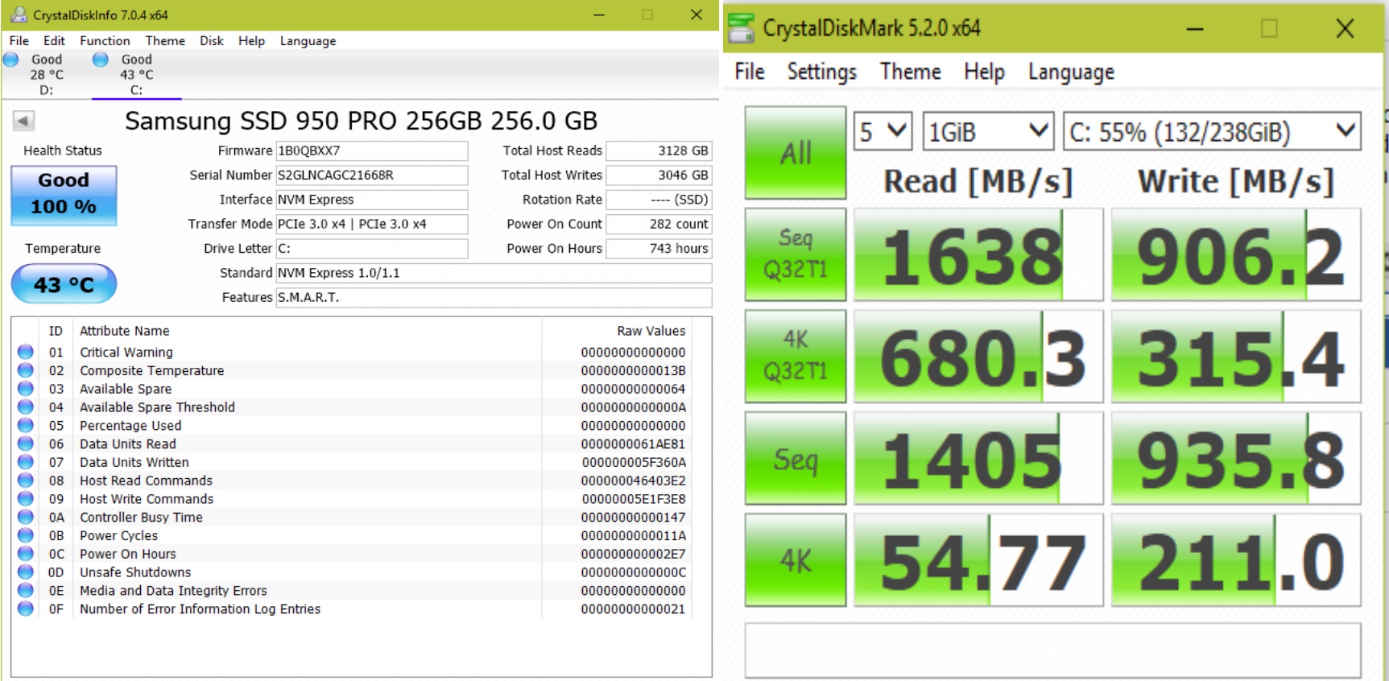The width and height of the screenshot is (1389, 681).
Task: Open the test count dropdown showing 5
Action: coord(883,131)
